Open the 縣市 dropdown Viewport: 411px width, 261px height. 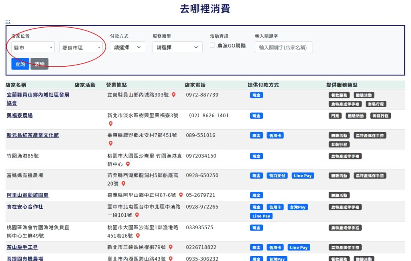(33, 47)
